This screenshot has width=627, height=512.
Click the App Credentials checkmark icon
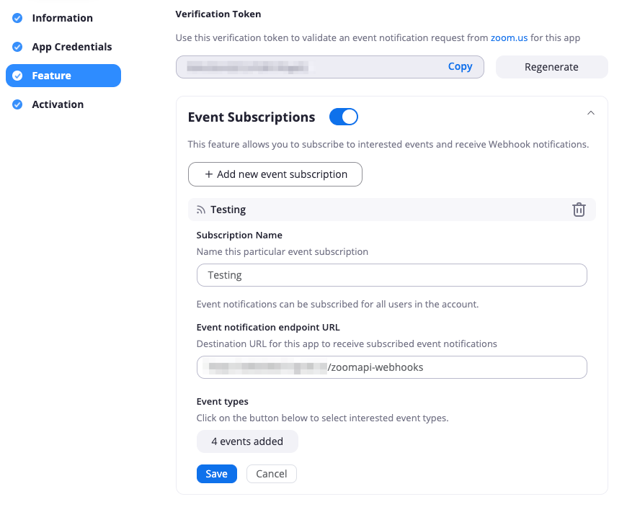[x=17, y=47]
